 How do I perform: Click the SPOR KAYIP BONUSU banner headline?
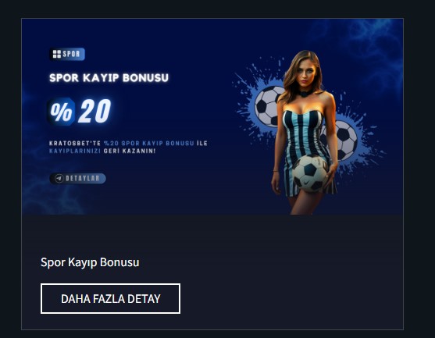(x=109, y=78)
